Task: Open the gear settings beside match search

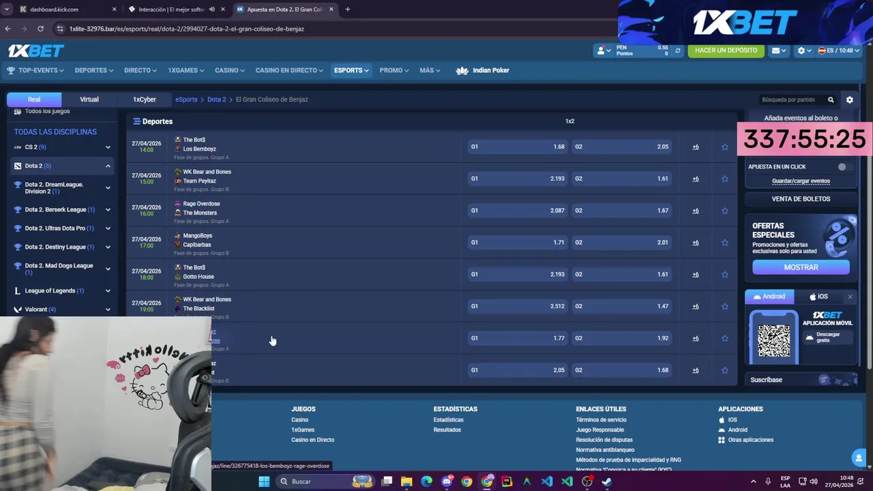Action: 850,100
